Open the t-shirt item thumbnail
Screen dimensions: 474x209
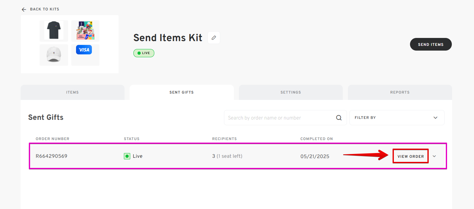click(x=54, y=31)
